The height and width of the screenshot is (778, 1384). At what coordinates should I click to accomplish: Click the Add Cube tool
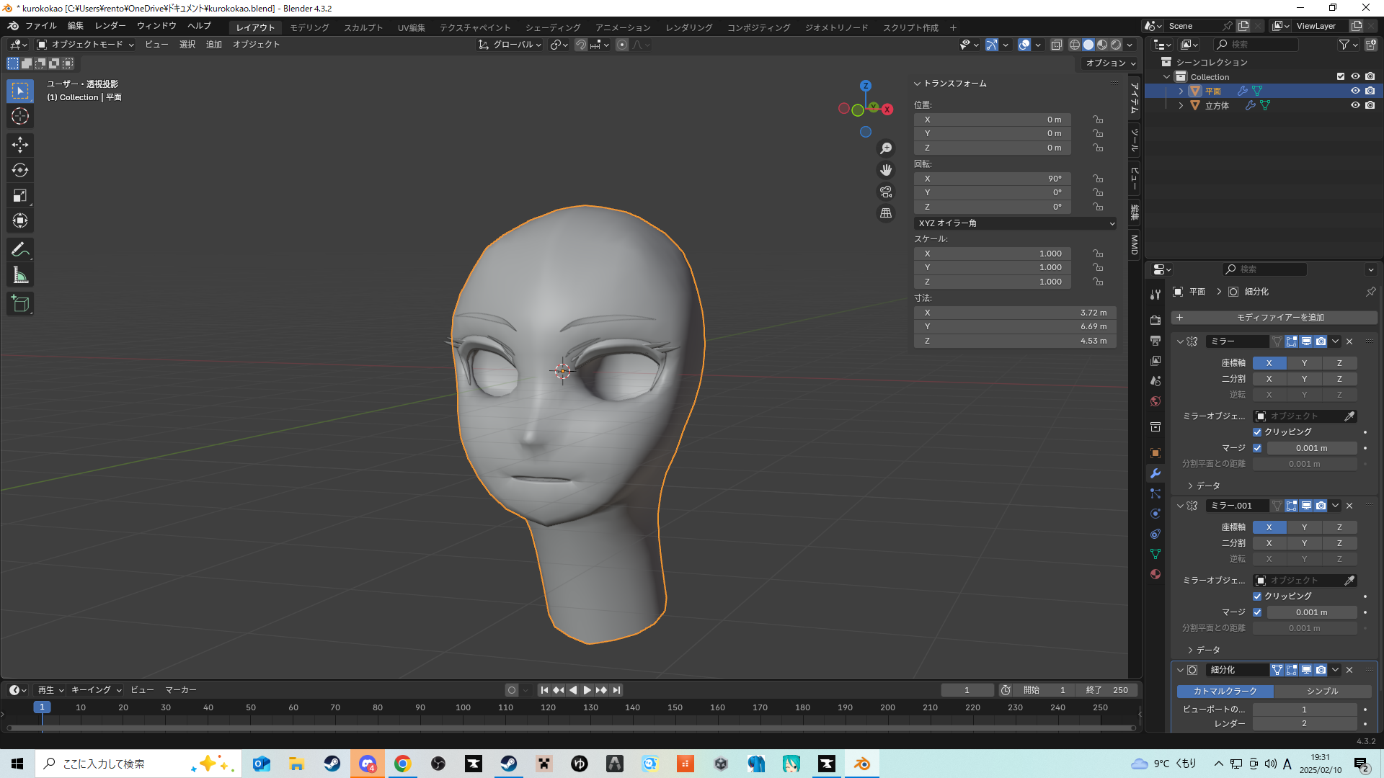tap(20, 304)
